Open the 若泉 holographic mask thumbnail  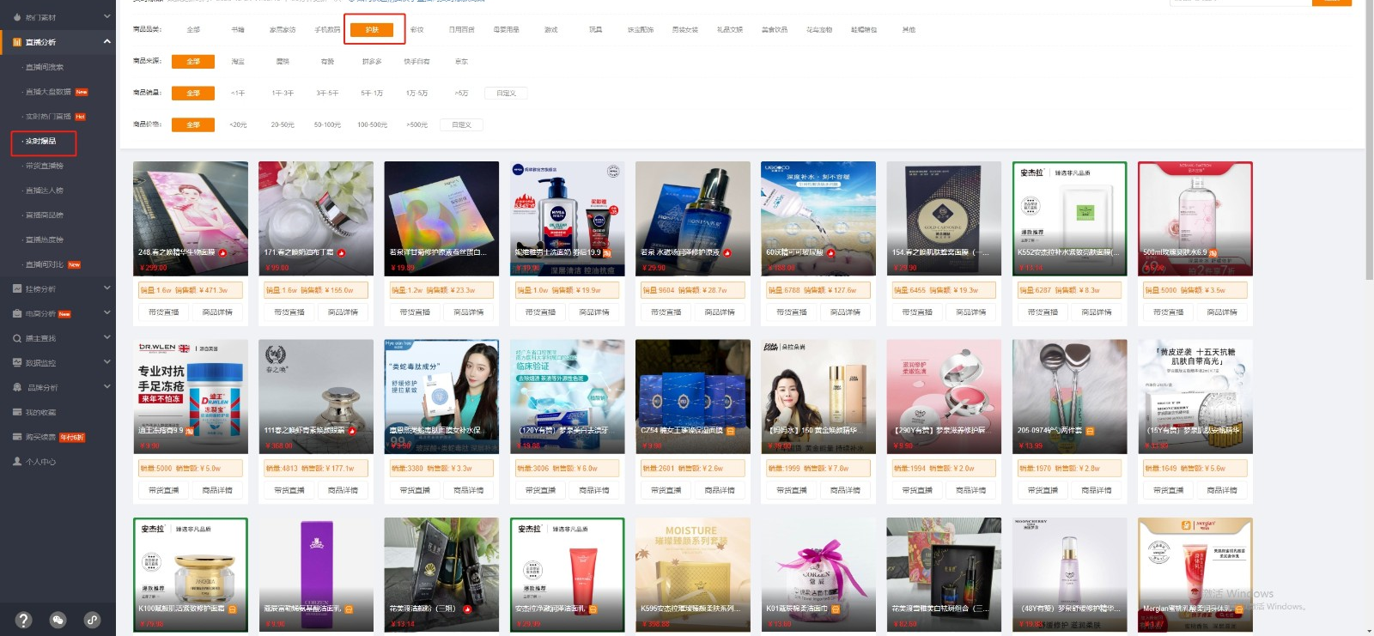click(441, 218)
